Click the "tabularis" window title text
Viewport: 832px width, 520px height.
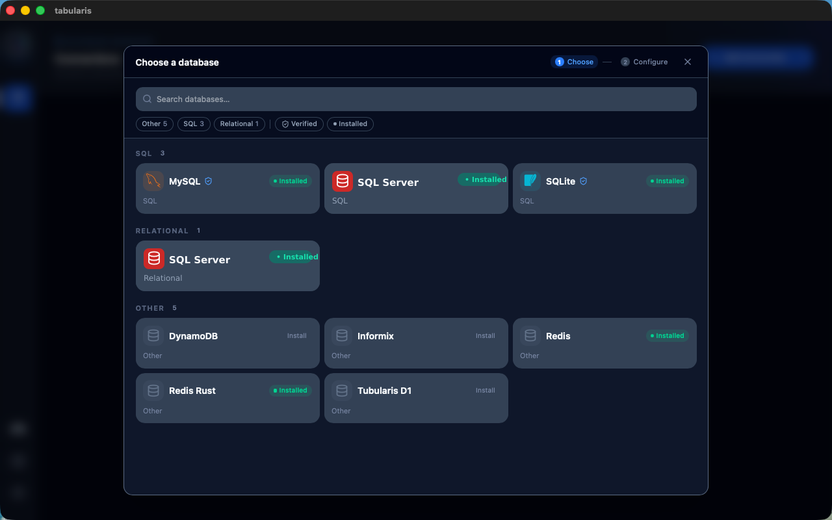[73, 10]
